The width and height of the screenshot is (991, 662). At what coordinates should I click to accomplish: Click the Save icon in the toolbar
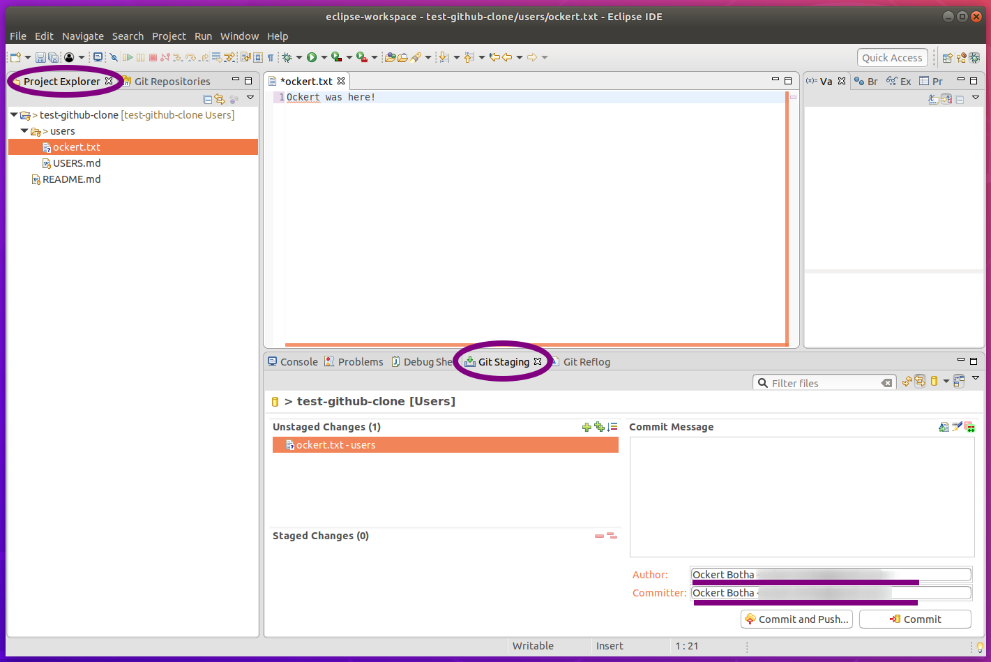pos(40,57)
